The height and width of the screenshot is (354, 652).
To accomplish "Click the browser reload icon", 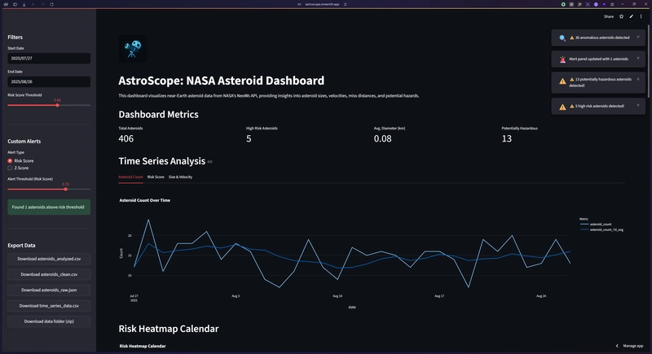I will pos(51,4).
